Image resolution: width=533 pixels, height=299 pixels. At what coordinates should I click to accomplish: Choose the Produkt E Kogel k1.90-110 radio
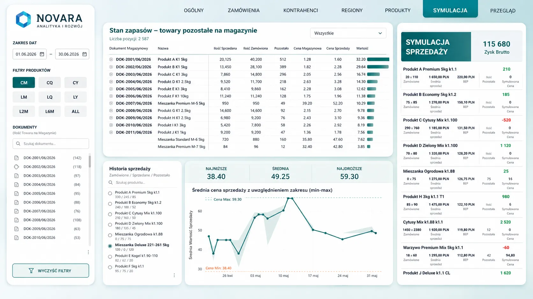110,257
